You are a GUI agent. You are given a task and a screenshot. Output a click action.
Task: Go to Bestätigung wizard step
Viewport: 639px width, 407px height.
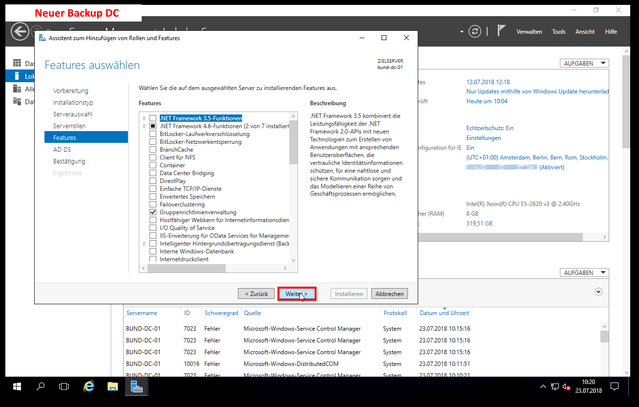coord(69,161)
